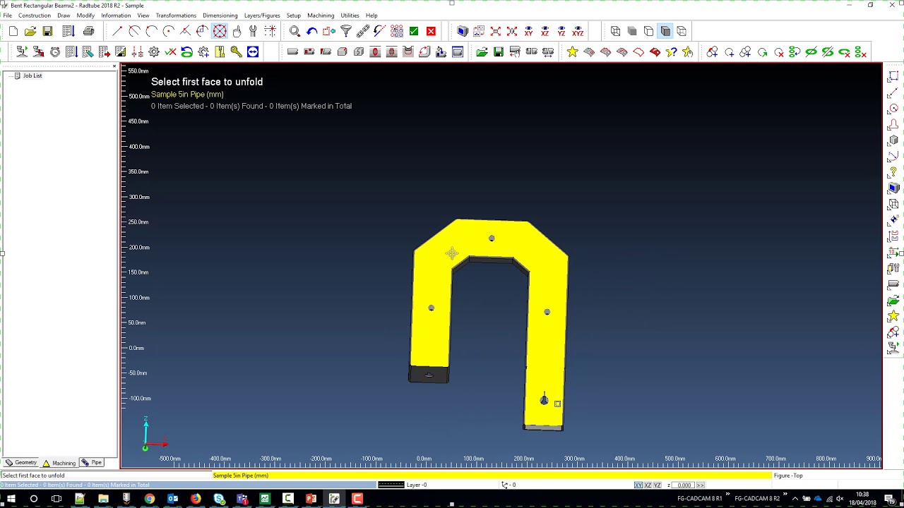
Task: Open a file with the folder icon
Action: tap(30, 31)
